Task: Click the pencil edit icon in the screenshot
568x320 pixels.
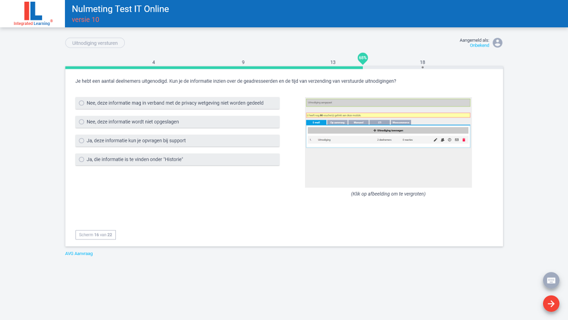Action: pos(435,140)
